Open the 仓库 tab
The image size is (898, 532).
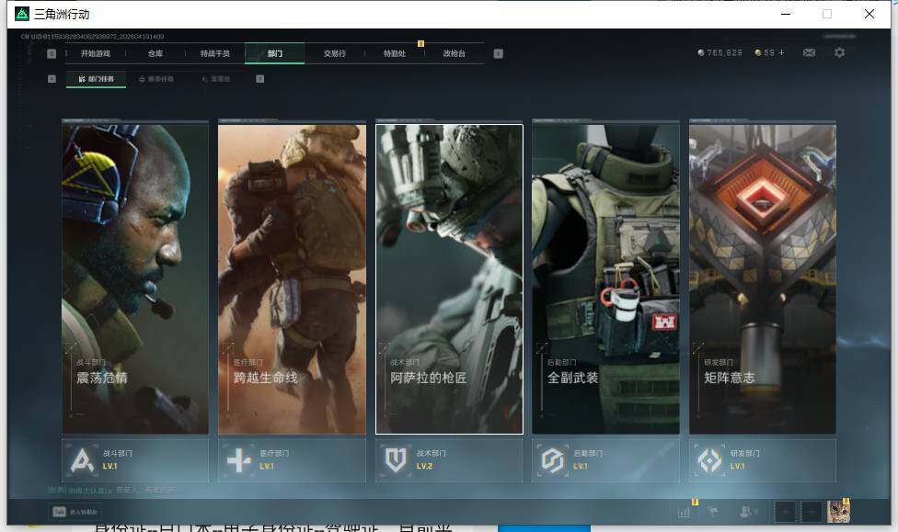pos(155,53)
